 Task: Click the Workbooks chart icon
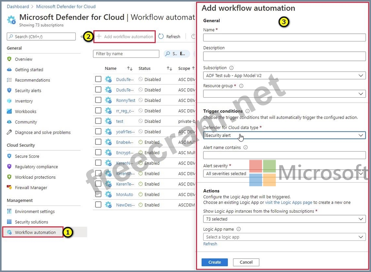coord(9,111)
